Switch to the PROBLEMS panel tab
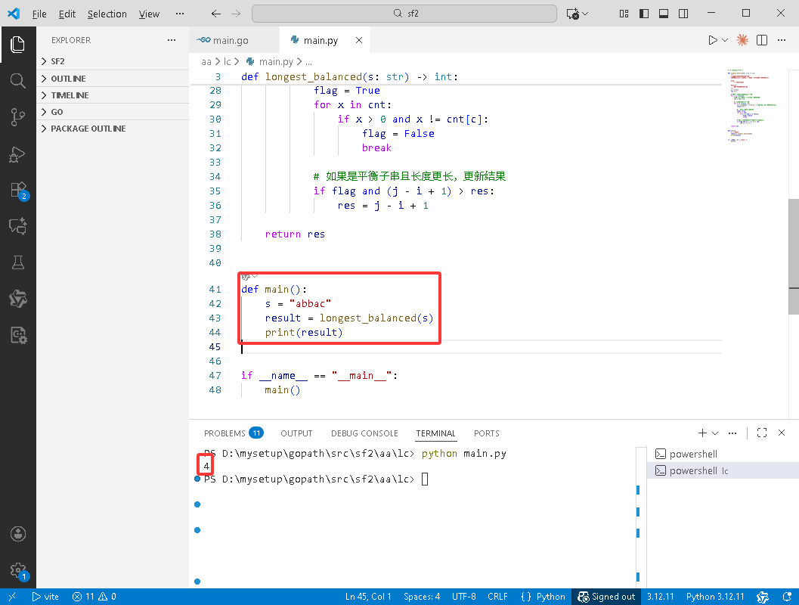799x605 pixels. pyautogui.click(x=233, y=433)
